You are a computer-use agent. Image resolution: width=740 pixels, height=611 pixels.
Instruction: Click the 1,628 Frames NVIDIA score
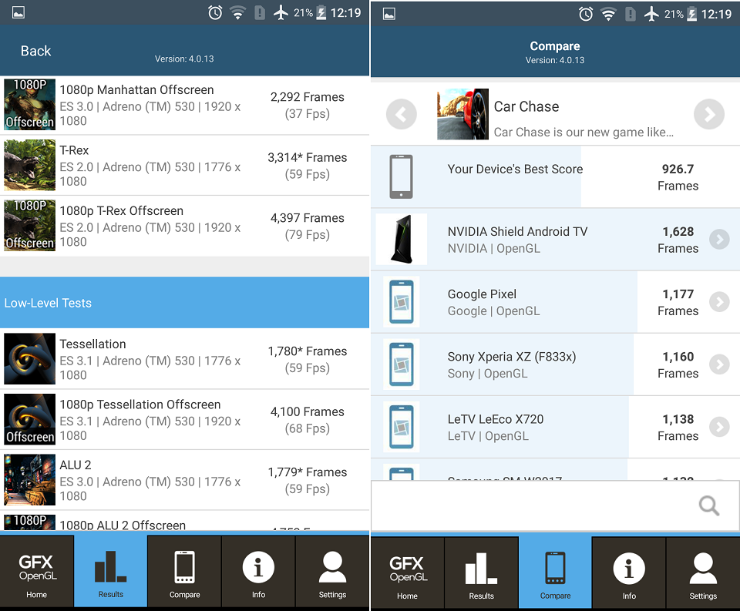678,240
